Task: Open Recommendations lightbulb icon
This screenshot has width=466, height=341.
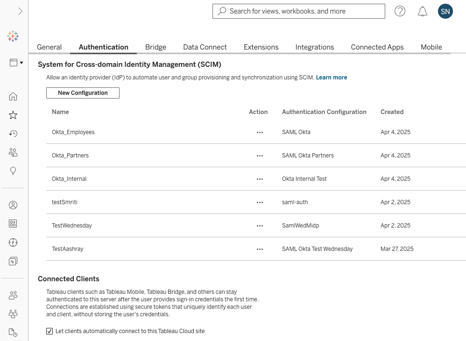Action: tap(13, 171)
